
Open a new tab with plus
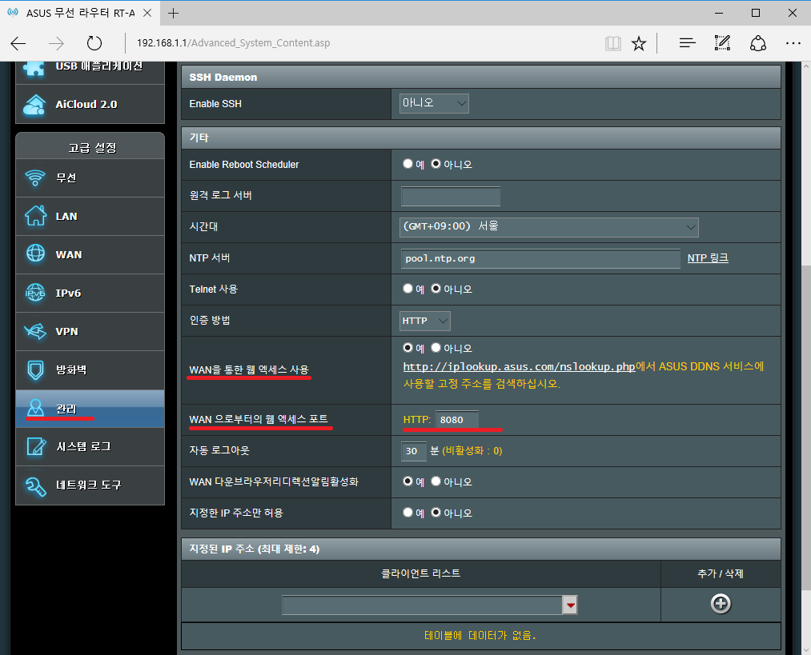coord(173,13)
